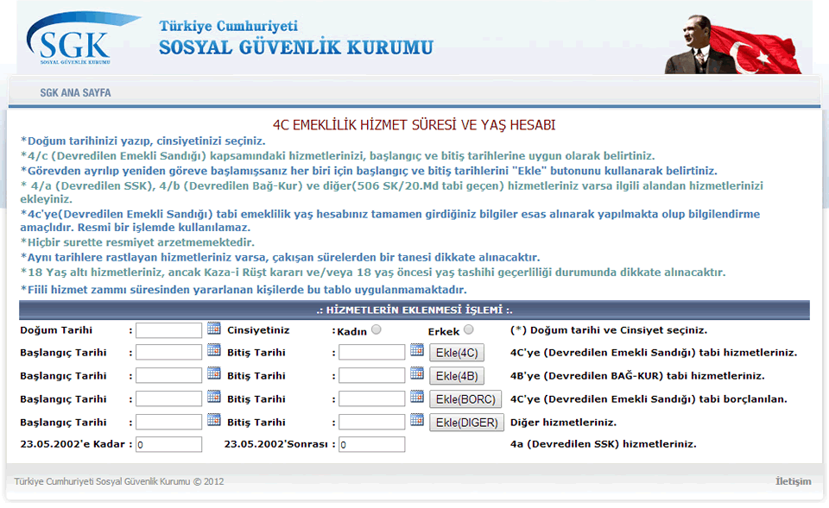Viewport: 829px width, 508px height.
Task: Open calendar for Başlangıç Tarihi in Ekle(BORC) row
Action: click(x=214, y=397)
